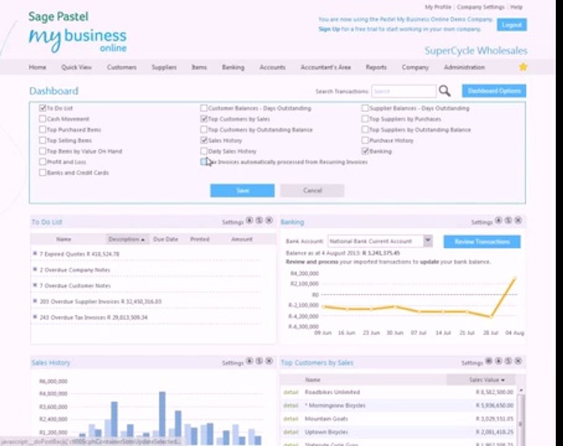The height and width of the screenshot is (446, 563).
Task: Open the Customers menu
Action: 122,67
